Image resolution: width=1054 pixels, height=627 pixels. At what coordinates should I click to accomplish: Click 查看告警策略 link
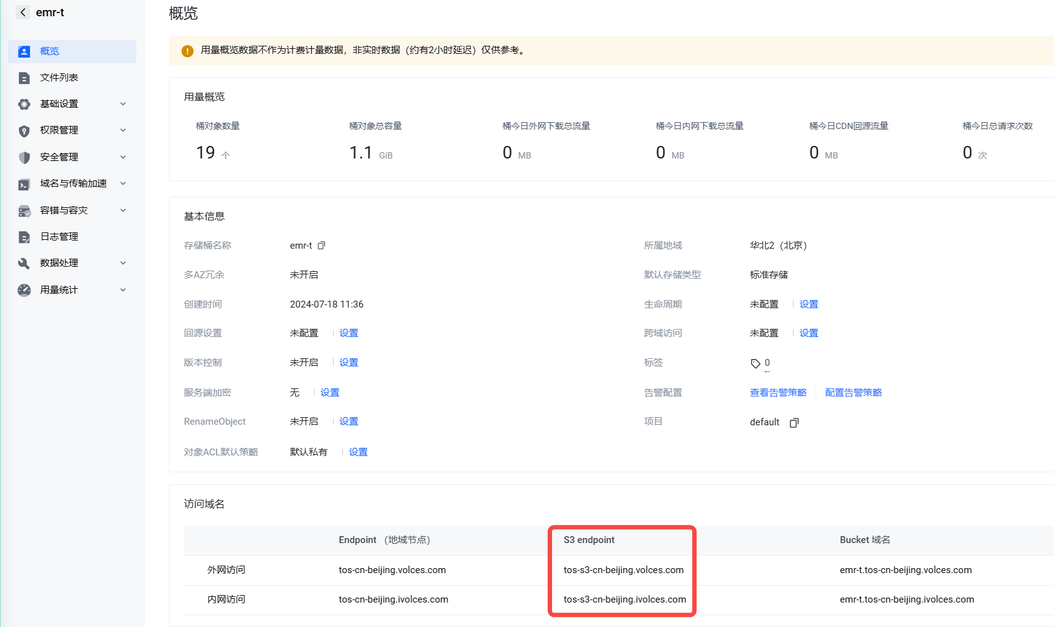778,393
